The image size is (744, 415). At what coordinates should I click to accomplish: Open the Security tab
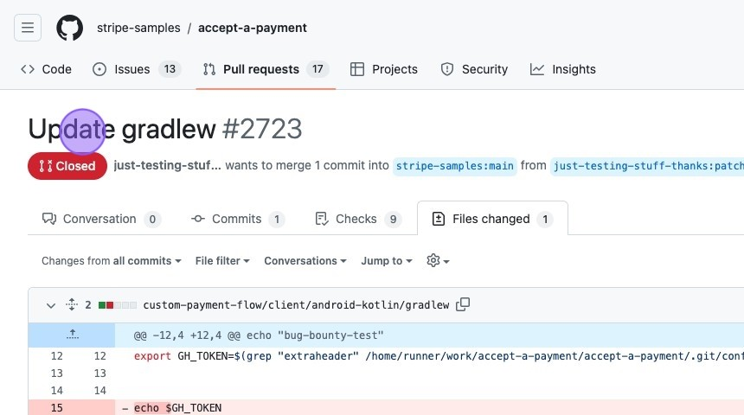[474, 69]
